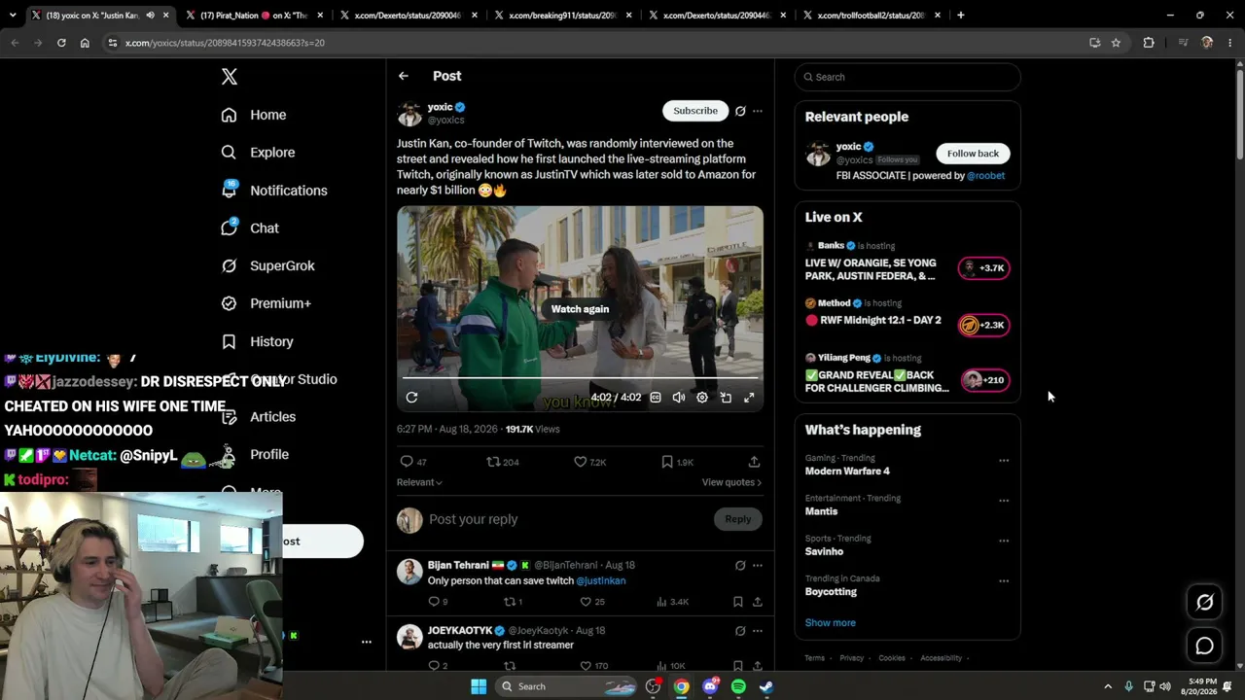Mute the video using the speaker icon
Viewport: 1245px width, 700px height.
coord(679,398)
